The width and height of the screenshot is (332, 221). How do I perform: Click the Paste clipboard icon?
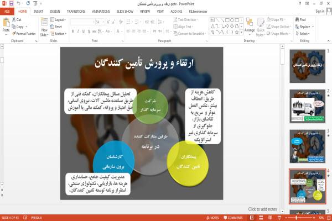pos(6,23)
